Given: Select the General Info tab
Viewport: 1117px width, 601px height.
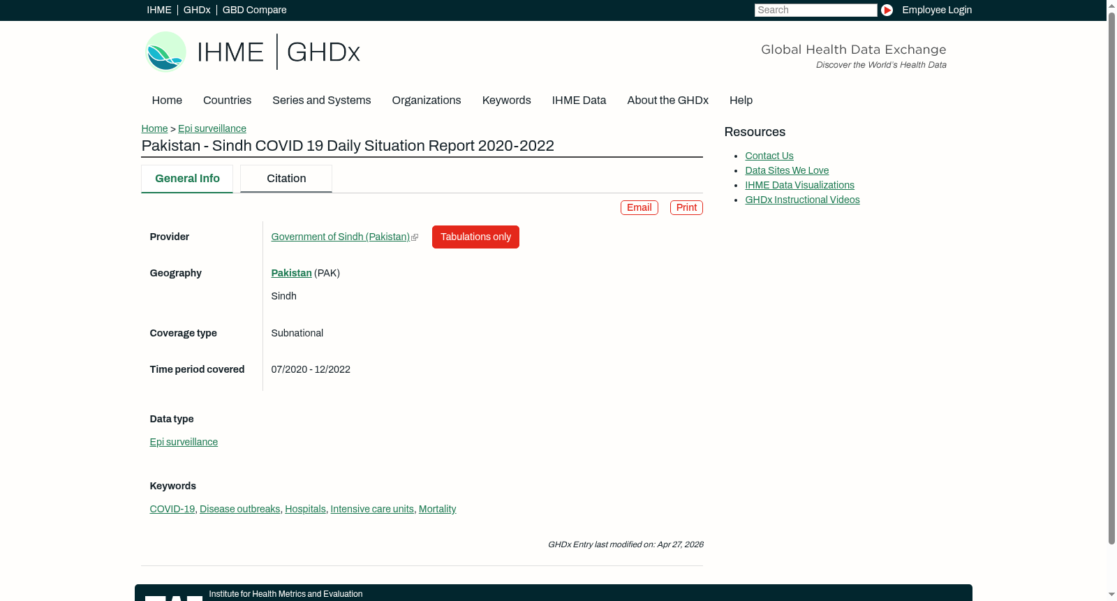Looking at the screenshot, I should (x=187, y=179).
